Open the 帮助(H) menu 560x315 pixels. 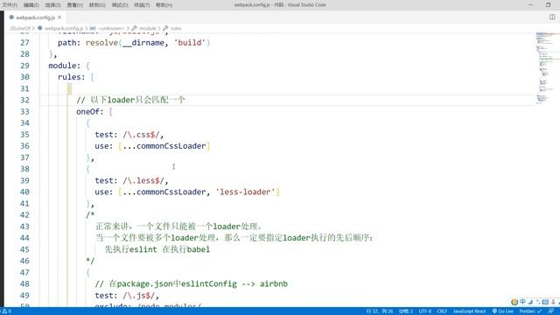(x=164, y=5)
